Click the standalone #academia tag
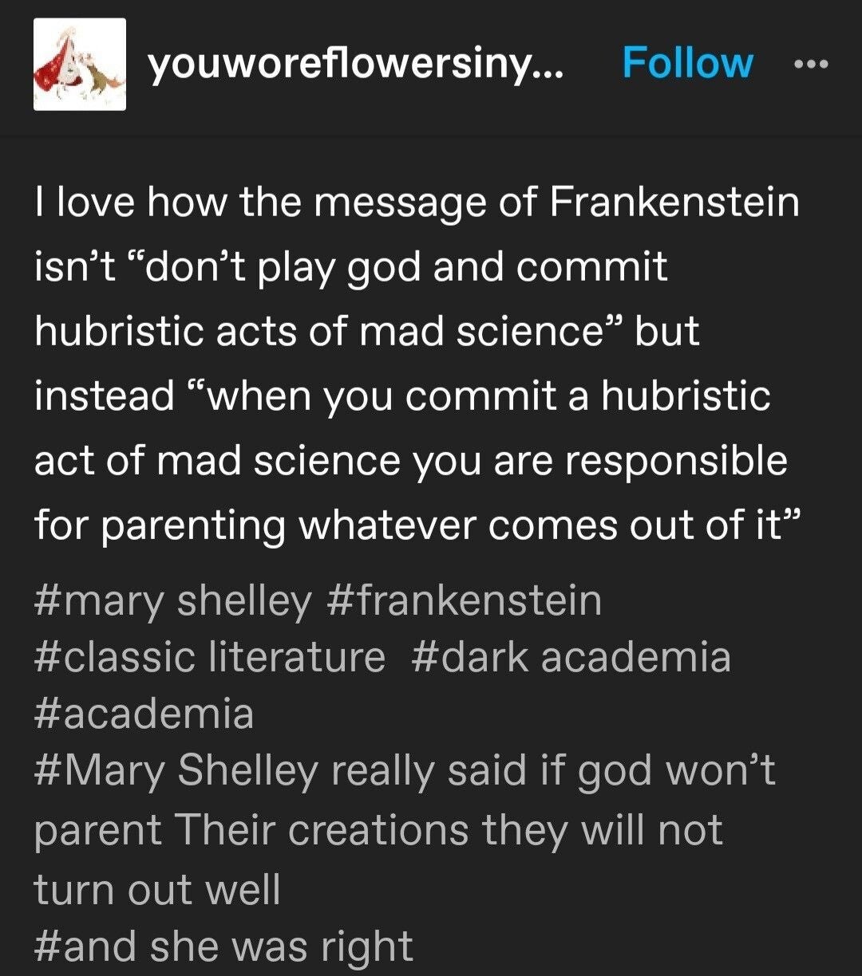This screenshot has height=976, width=862. [144, 713]
